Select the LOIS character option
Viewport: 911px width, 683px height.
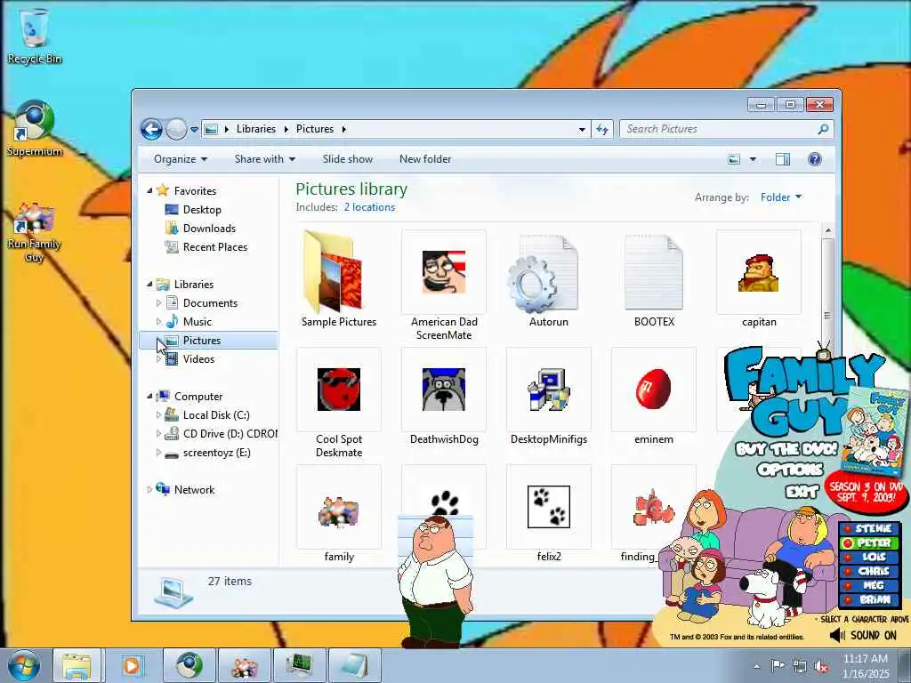pos(868,557)
